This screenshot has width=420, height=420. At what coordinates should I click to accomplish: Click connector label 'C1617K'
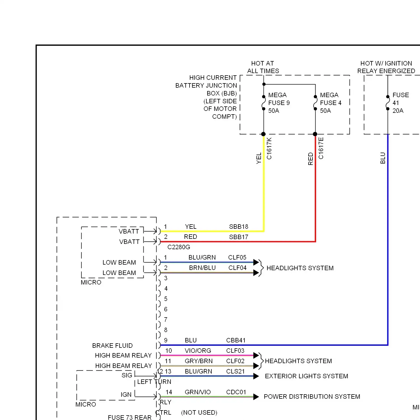coord(269,148)
